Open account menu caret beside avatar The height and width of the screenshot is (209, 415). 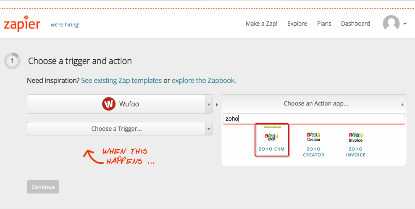404,24
